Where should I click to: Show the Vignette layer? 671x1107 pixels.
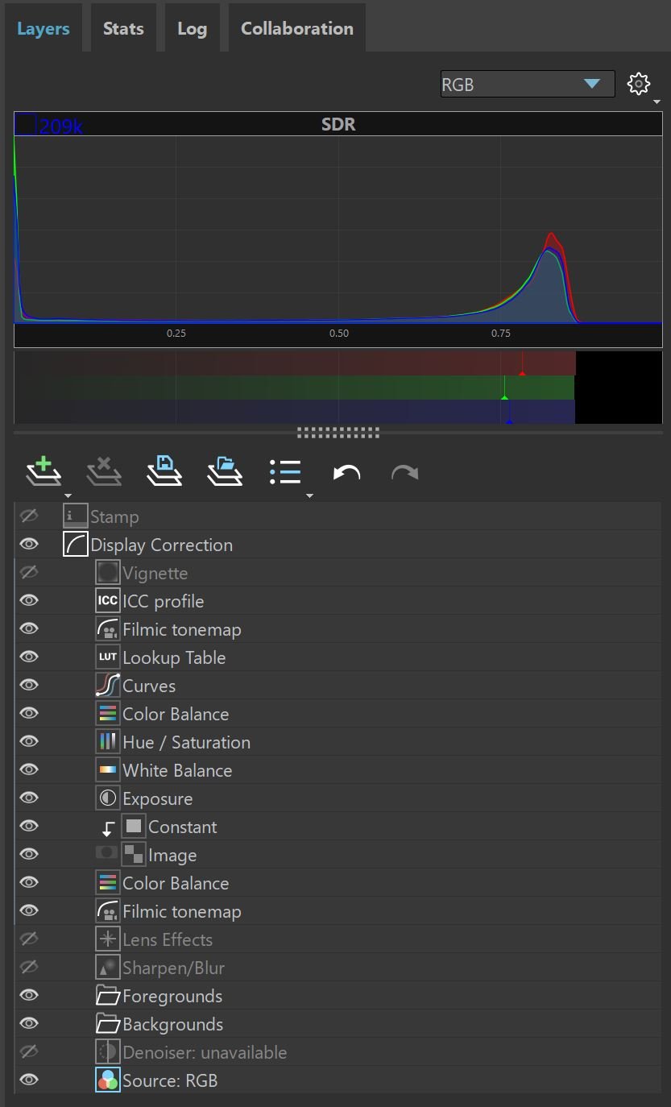(x=29, y=572)
